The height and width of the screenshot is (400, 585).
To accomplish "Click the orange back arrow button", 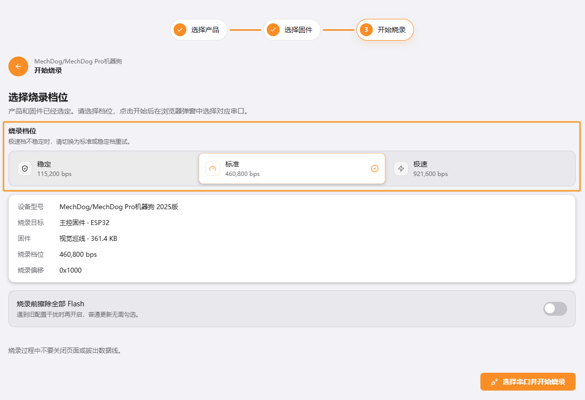I will [18, 66].
